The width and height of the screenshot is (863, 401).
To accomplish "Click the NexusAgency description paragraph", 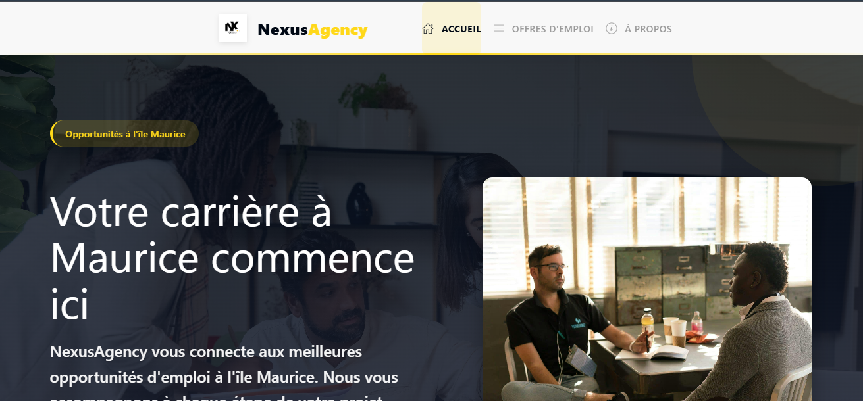I will pyautogui.click(x=224, y=371).
